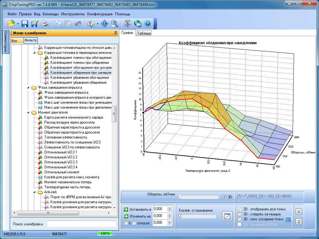Uncheck the 3D checkbox
The height and width of the screenshot is (239, 319).
pyautogui.click(x=225, y=197)
